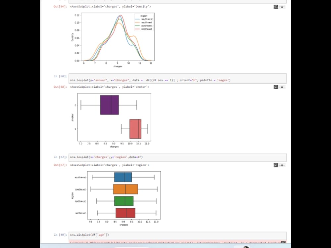This screenshot has width=331, height=248.
Task: Click the green northwest box in region boxplot
Action: [x=124, y=201]
